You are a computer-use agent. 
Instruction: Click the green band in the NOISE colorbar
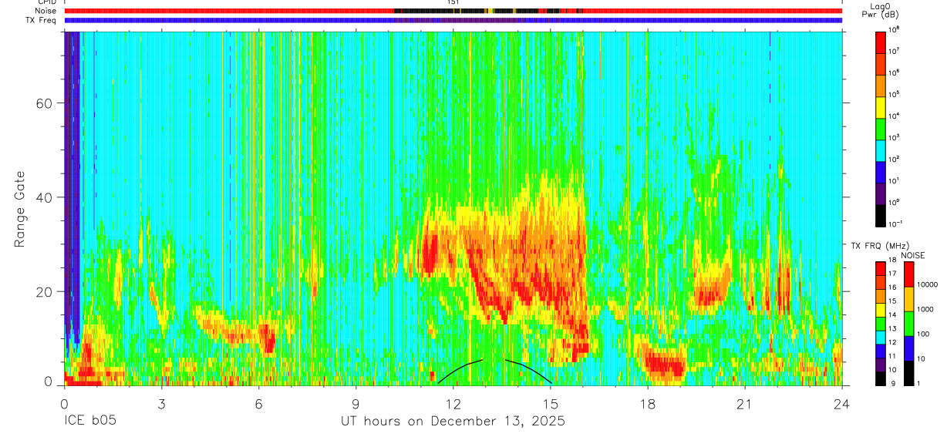[909, 324]
